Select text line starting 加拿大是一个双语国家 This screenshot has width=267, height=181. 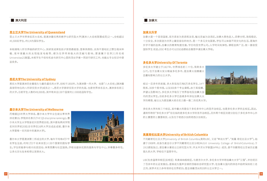[200, 37]
